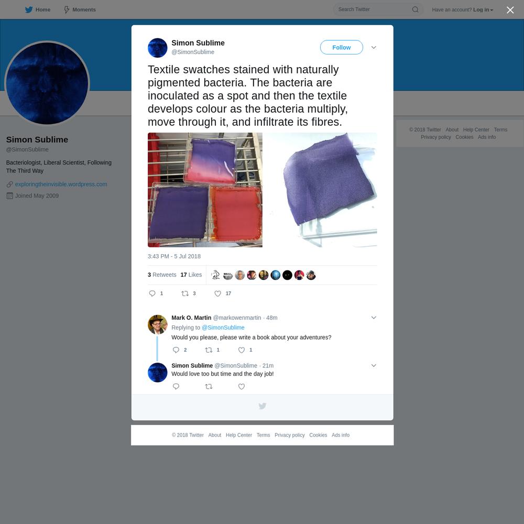Click the reply icon on the main tweet
This screenshot has height=524, width=524.
(152, 293)
